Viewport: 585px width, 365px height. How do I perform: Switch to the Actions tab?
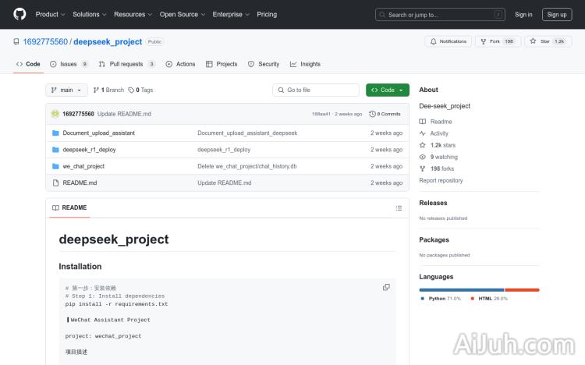click(180, 64)
